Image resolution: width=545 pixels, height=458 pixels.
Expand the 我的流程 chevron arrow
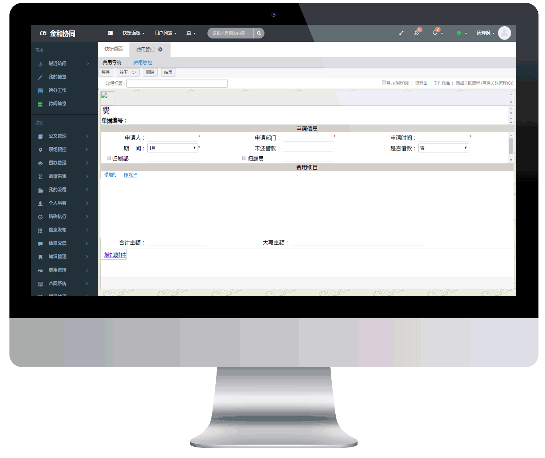pos(87,190)
